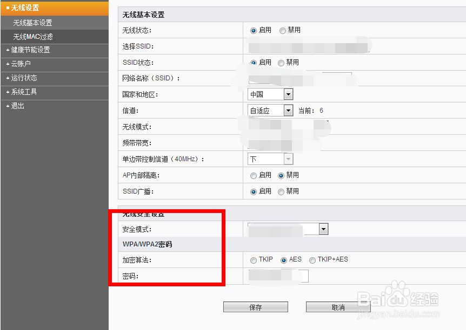
Task: Open 安全模式 dropdown arrow
Action: tap(323, 229)
